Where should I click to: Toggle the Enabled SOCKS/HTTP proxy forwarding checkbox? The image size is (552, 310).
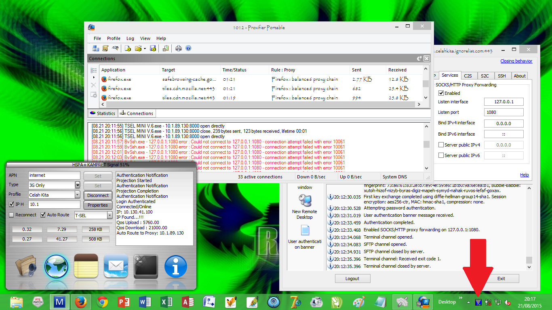[441, 93]
